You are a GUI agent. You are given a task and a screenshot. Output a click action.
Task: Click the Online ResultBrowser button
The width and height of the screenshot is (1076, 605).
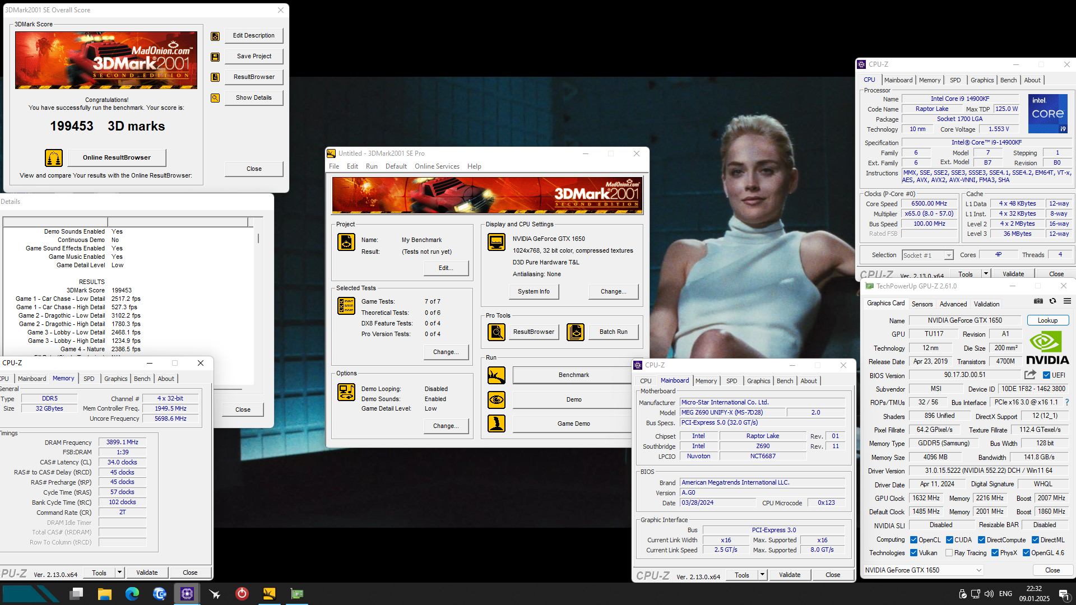click(117, 158)
